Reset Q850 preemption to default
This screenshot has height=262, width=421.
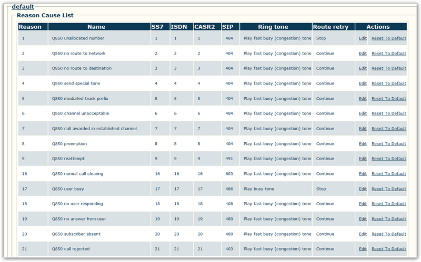pos(389,144)
